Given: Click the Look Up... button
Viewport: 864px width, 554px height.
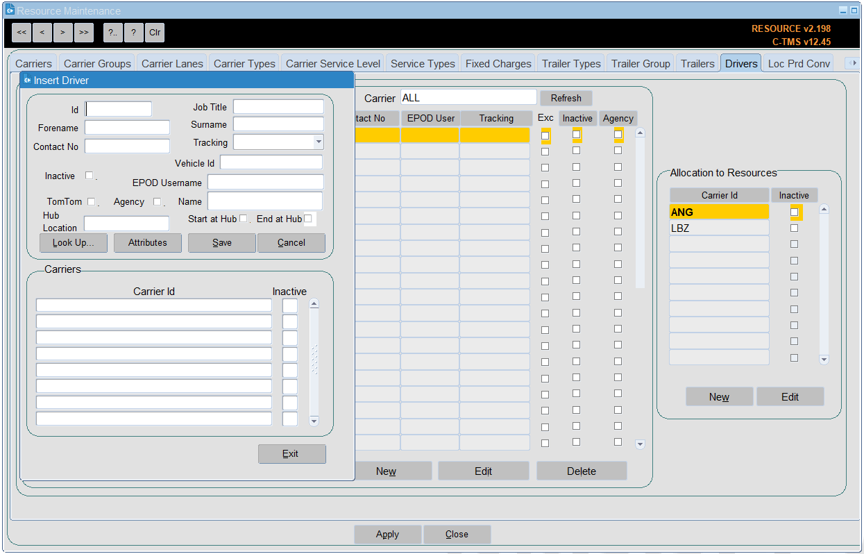Looking at the screenshot, I should [x=72, y=243].
